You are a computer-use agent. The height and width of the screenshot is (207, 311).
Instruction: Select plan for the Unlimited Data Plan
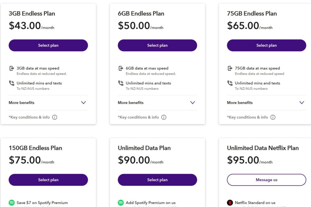coord(157,179)
